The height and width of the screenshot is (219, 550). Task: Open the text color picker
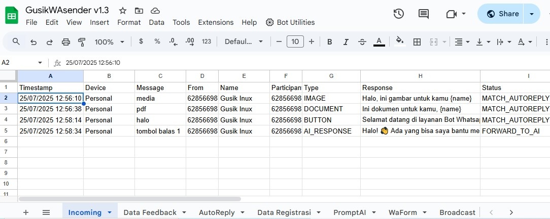click(379, 41)
